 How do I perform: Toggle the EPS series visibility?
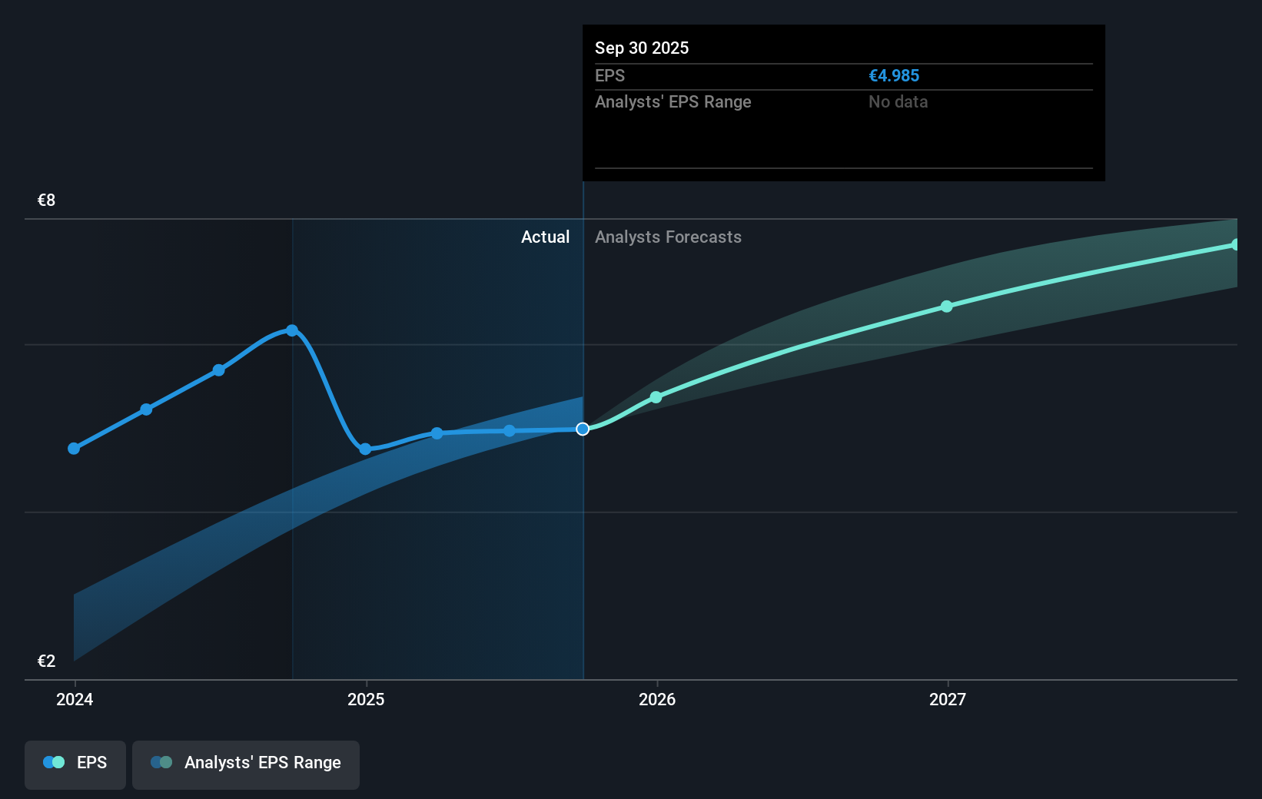pos(75,763)
